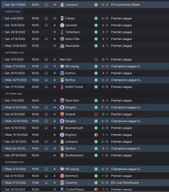
Task: Click the Tottenham club crest
Action: point(62,32)
